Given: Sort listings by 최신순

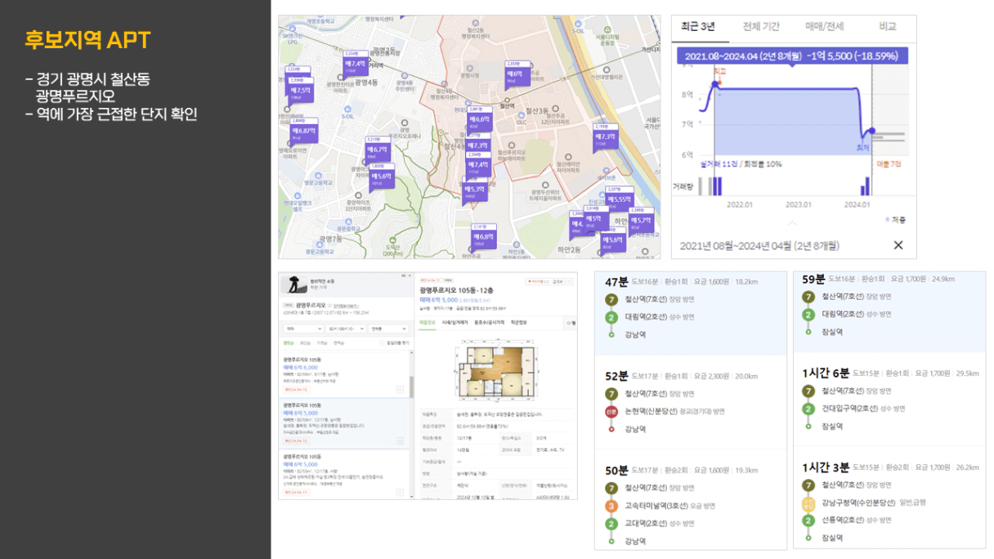Looking at the screenshot, I should point(305,342).
